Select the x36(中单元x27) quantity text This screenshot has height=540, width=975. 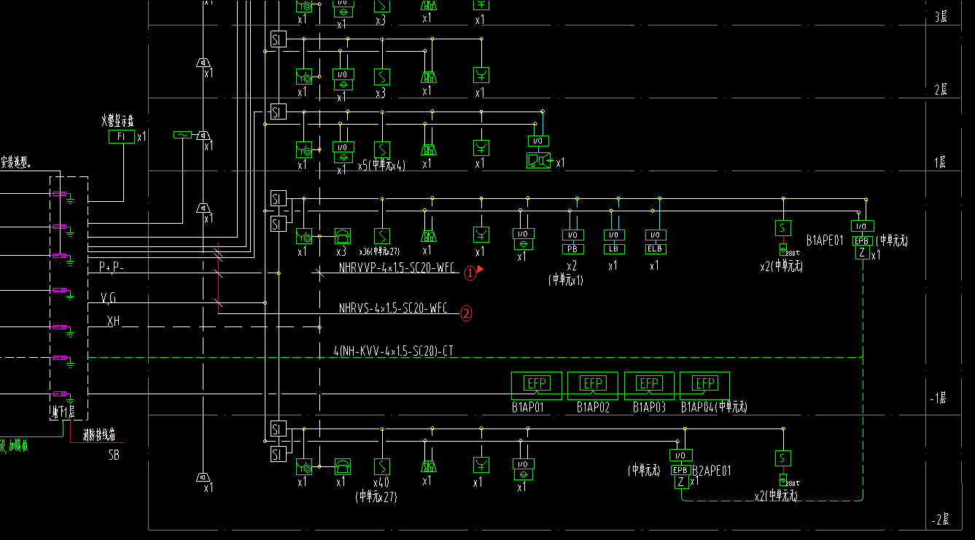(379, 251)
